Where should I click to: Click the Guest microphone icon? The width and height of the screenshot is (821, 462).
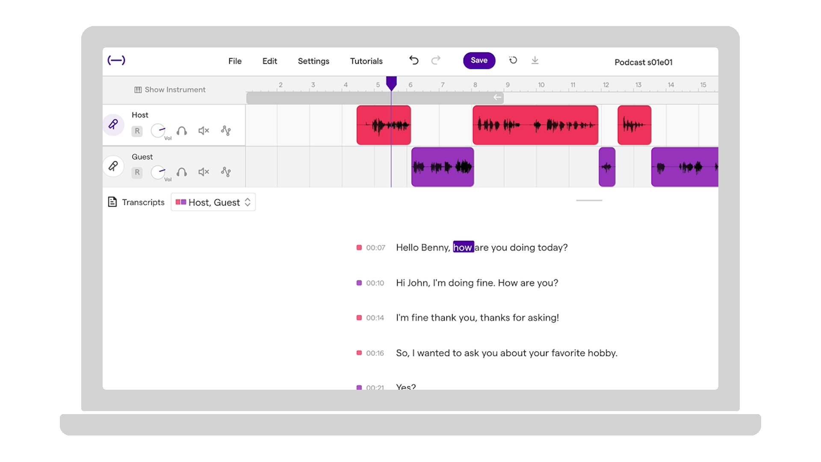click(113, 166)
